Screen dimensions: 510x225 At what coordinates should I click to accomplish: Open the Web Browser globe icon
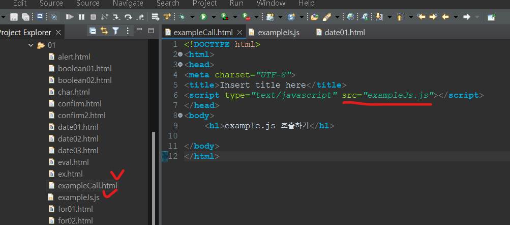coord(350,17)
